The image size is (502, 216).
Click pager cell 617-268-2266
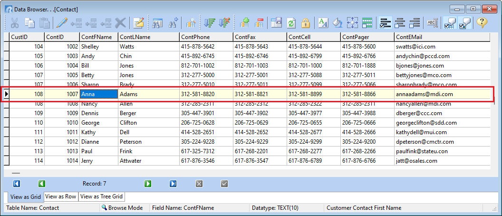pos(367,151)
